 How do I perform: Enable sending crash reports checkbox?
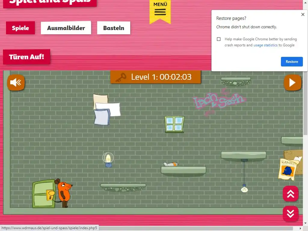coord(219,39)
